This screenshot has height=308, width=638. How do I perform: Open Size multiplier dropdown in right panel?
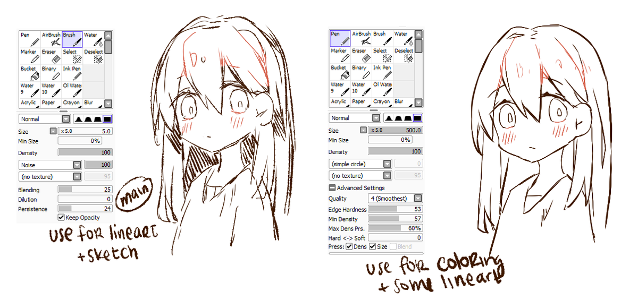click(x=363, y=130)
